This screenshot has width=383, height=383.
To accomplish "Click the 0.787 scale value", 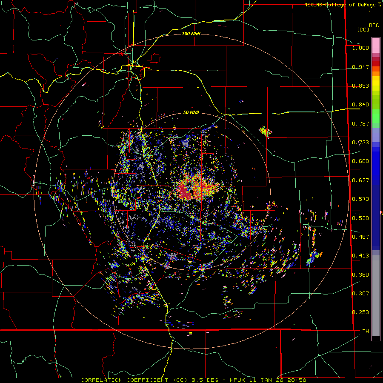I will coord(360,123).
